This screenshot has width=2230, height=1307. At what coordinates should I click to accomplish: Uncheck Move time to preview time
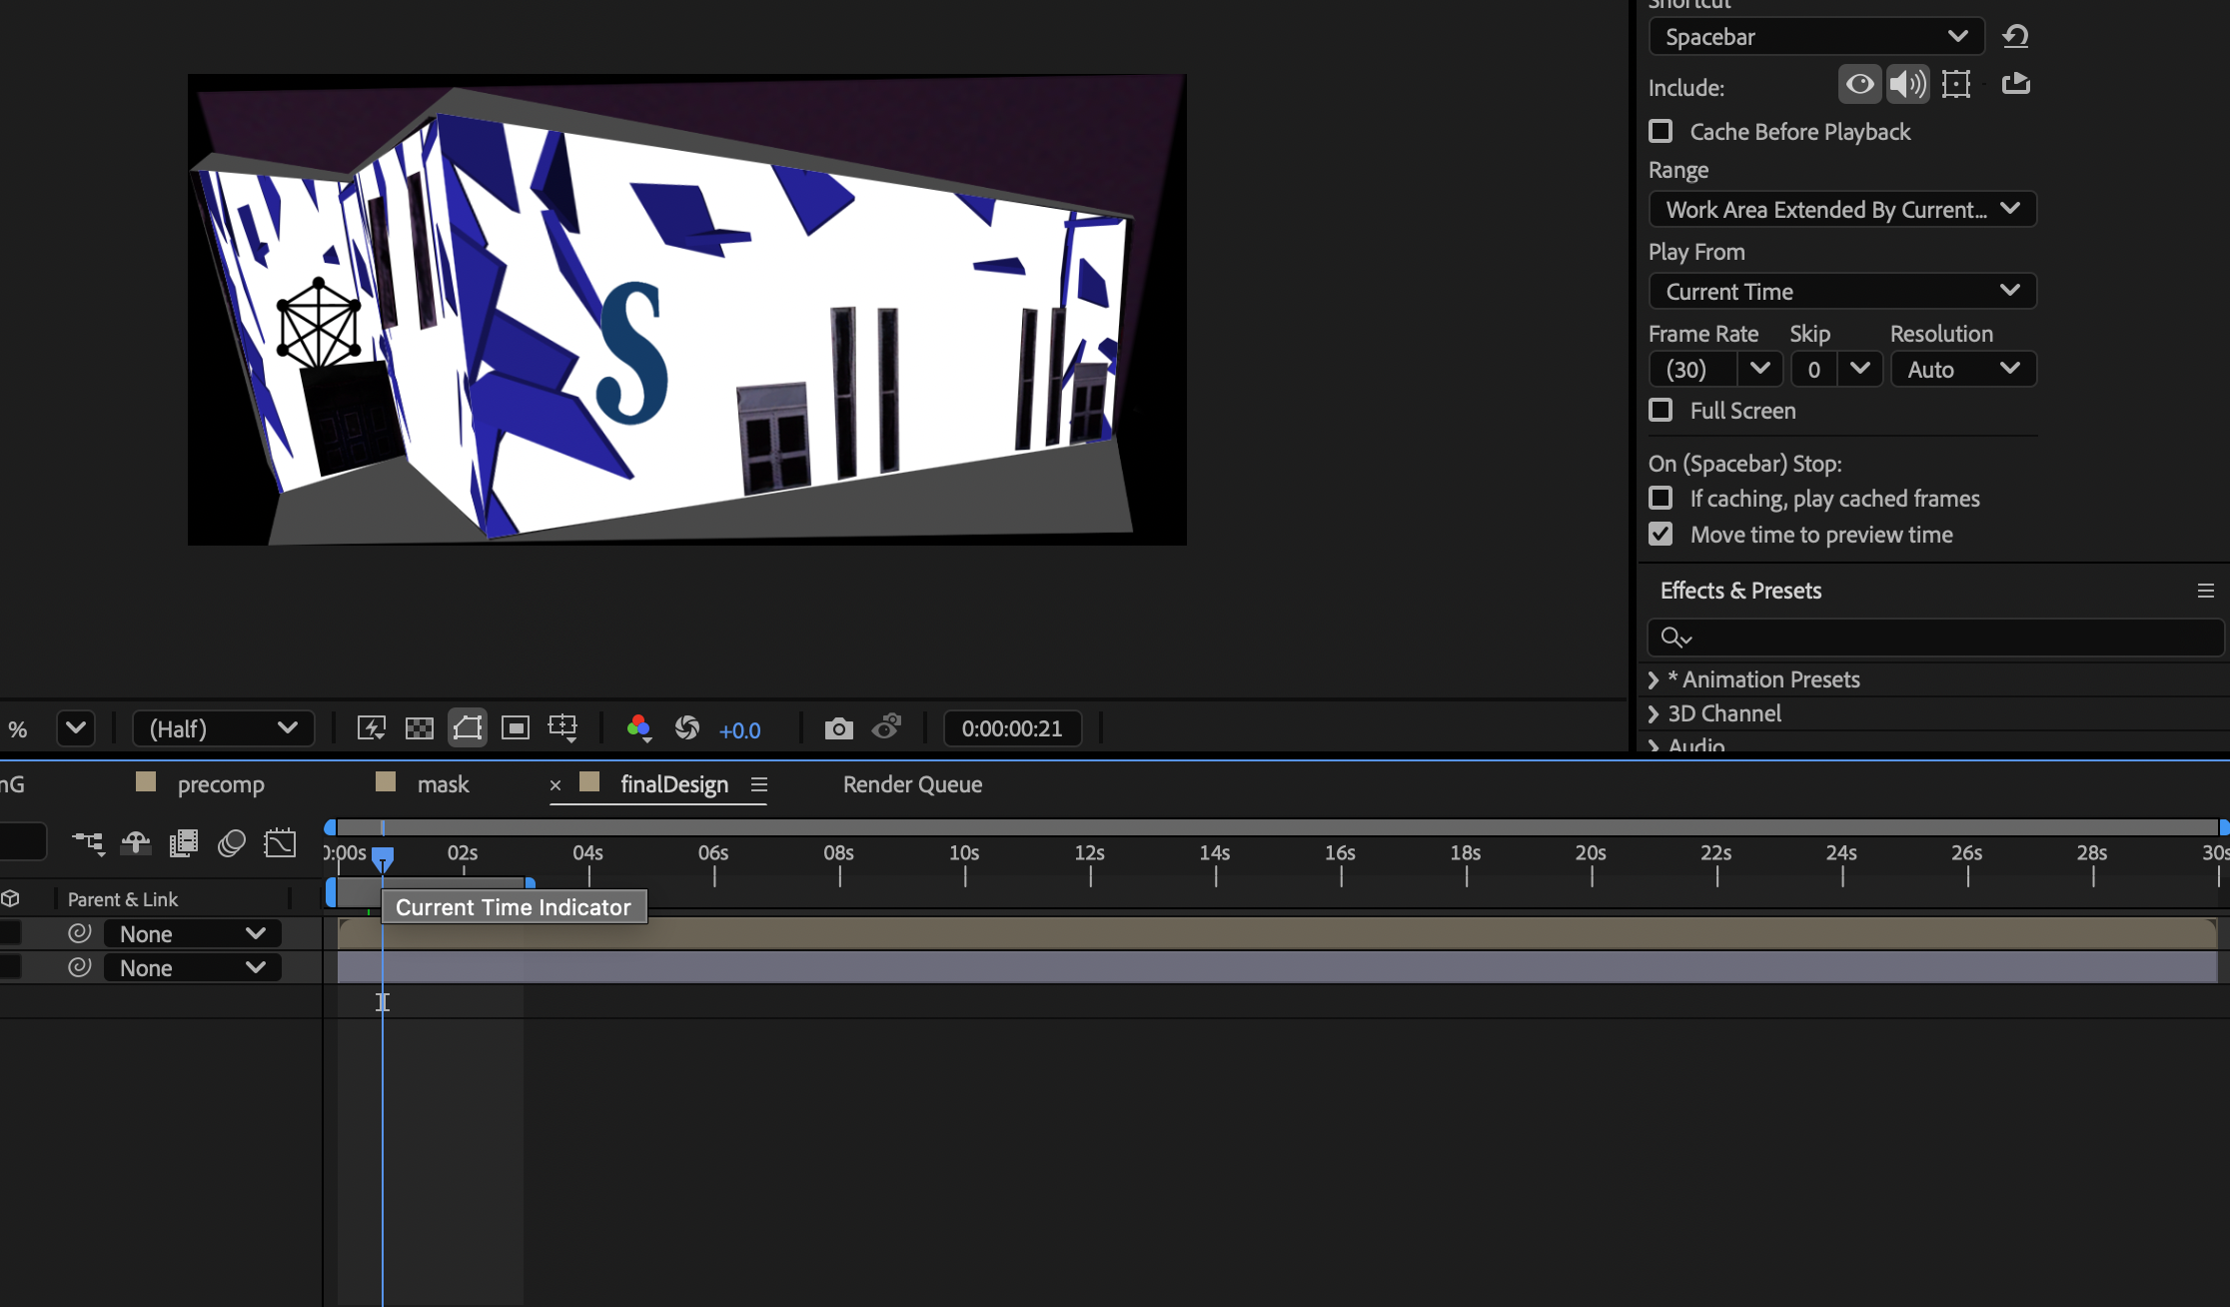[x=1661, y=535]
